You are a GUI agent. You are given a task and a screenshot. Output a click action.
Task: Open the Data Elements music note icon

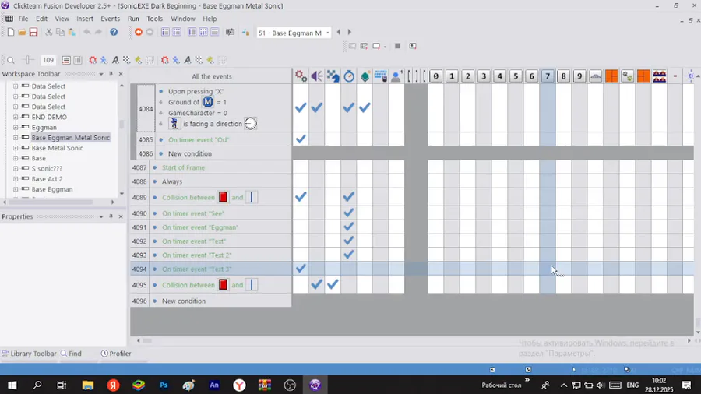245,32
